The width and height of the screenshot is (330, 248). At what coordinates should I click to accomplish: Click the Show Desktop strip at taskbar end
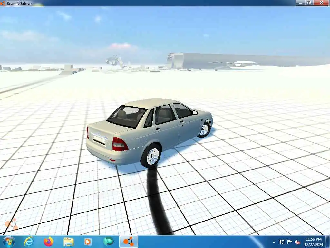[328, 242]
